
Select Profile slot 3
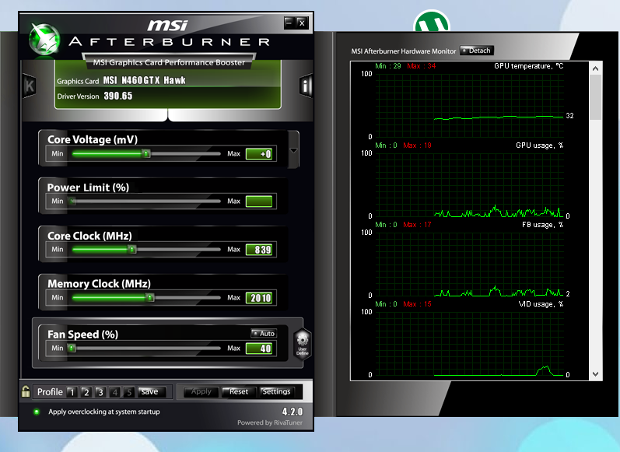tap(100, 392)
